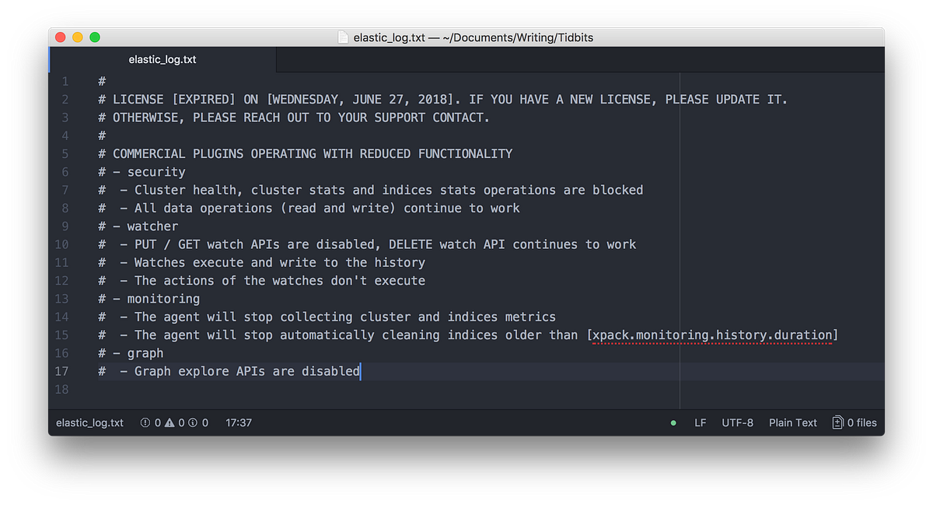Open the Plain Text grammar selector
The width and height of the screenshot is (933, 505).
(792, 423)
